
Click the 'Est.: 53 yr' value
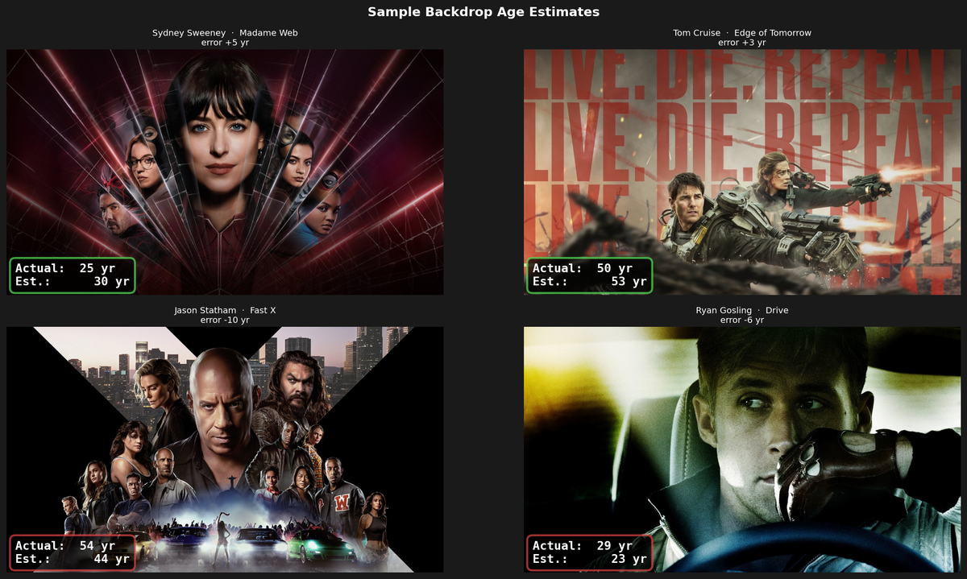[590, 282]
